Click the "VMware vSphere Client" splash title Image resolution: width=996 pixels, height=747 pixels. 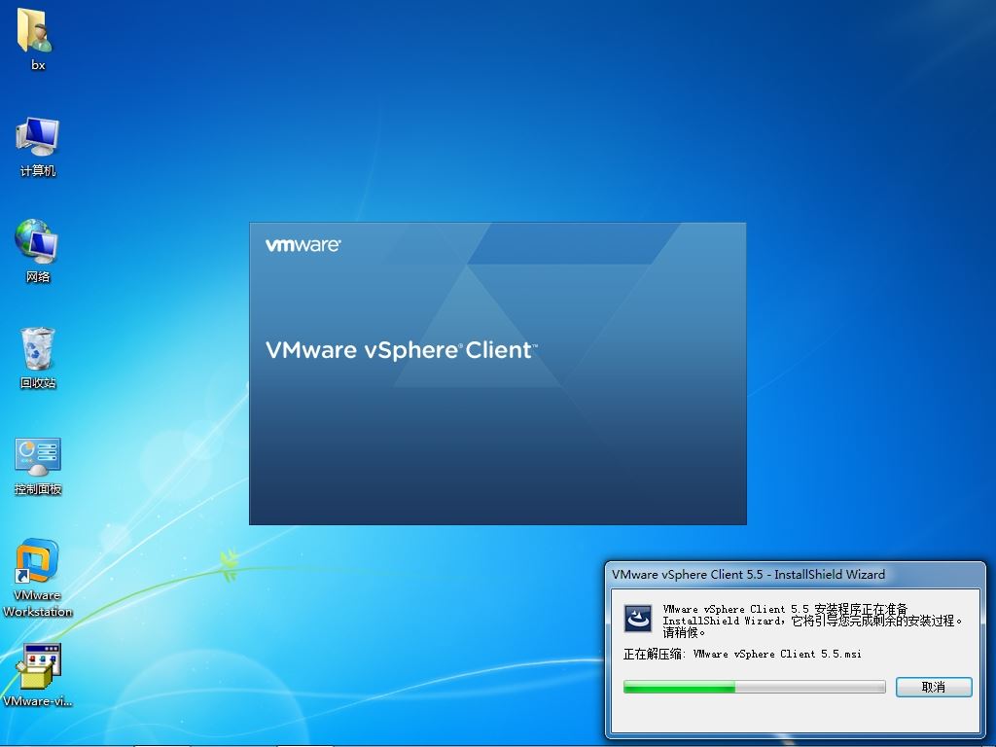click(x=402, y=350)
